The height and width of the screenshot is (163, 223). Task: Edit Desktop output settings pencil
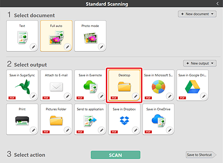click(x=136, y=96)
